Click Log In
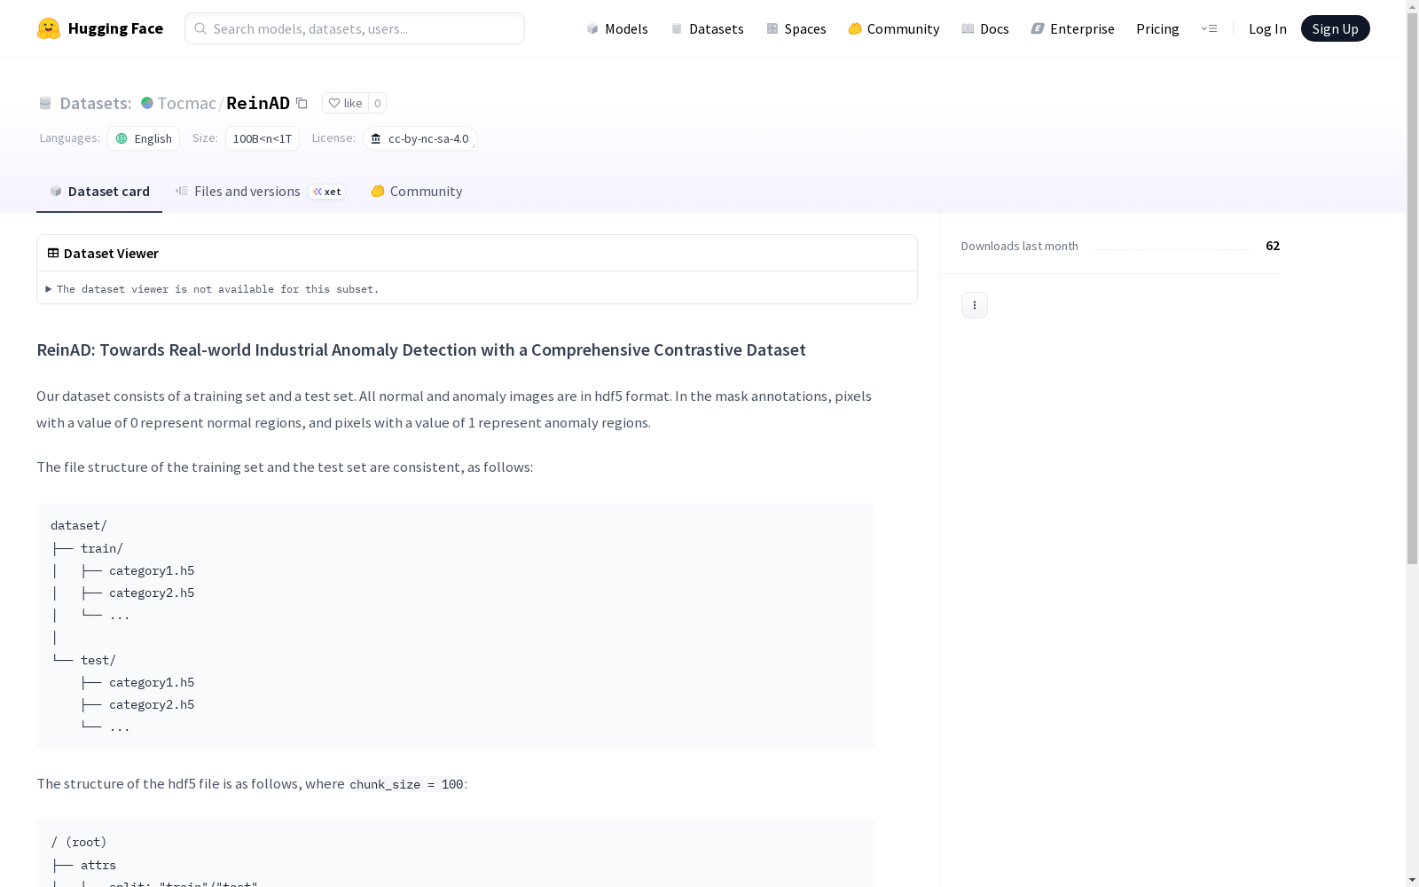This screenshot has height=887, width=1419. point(1267,28)
